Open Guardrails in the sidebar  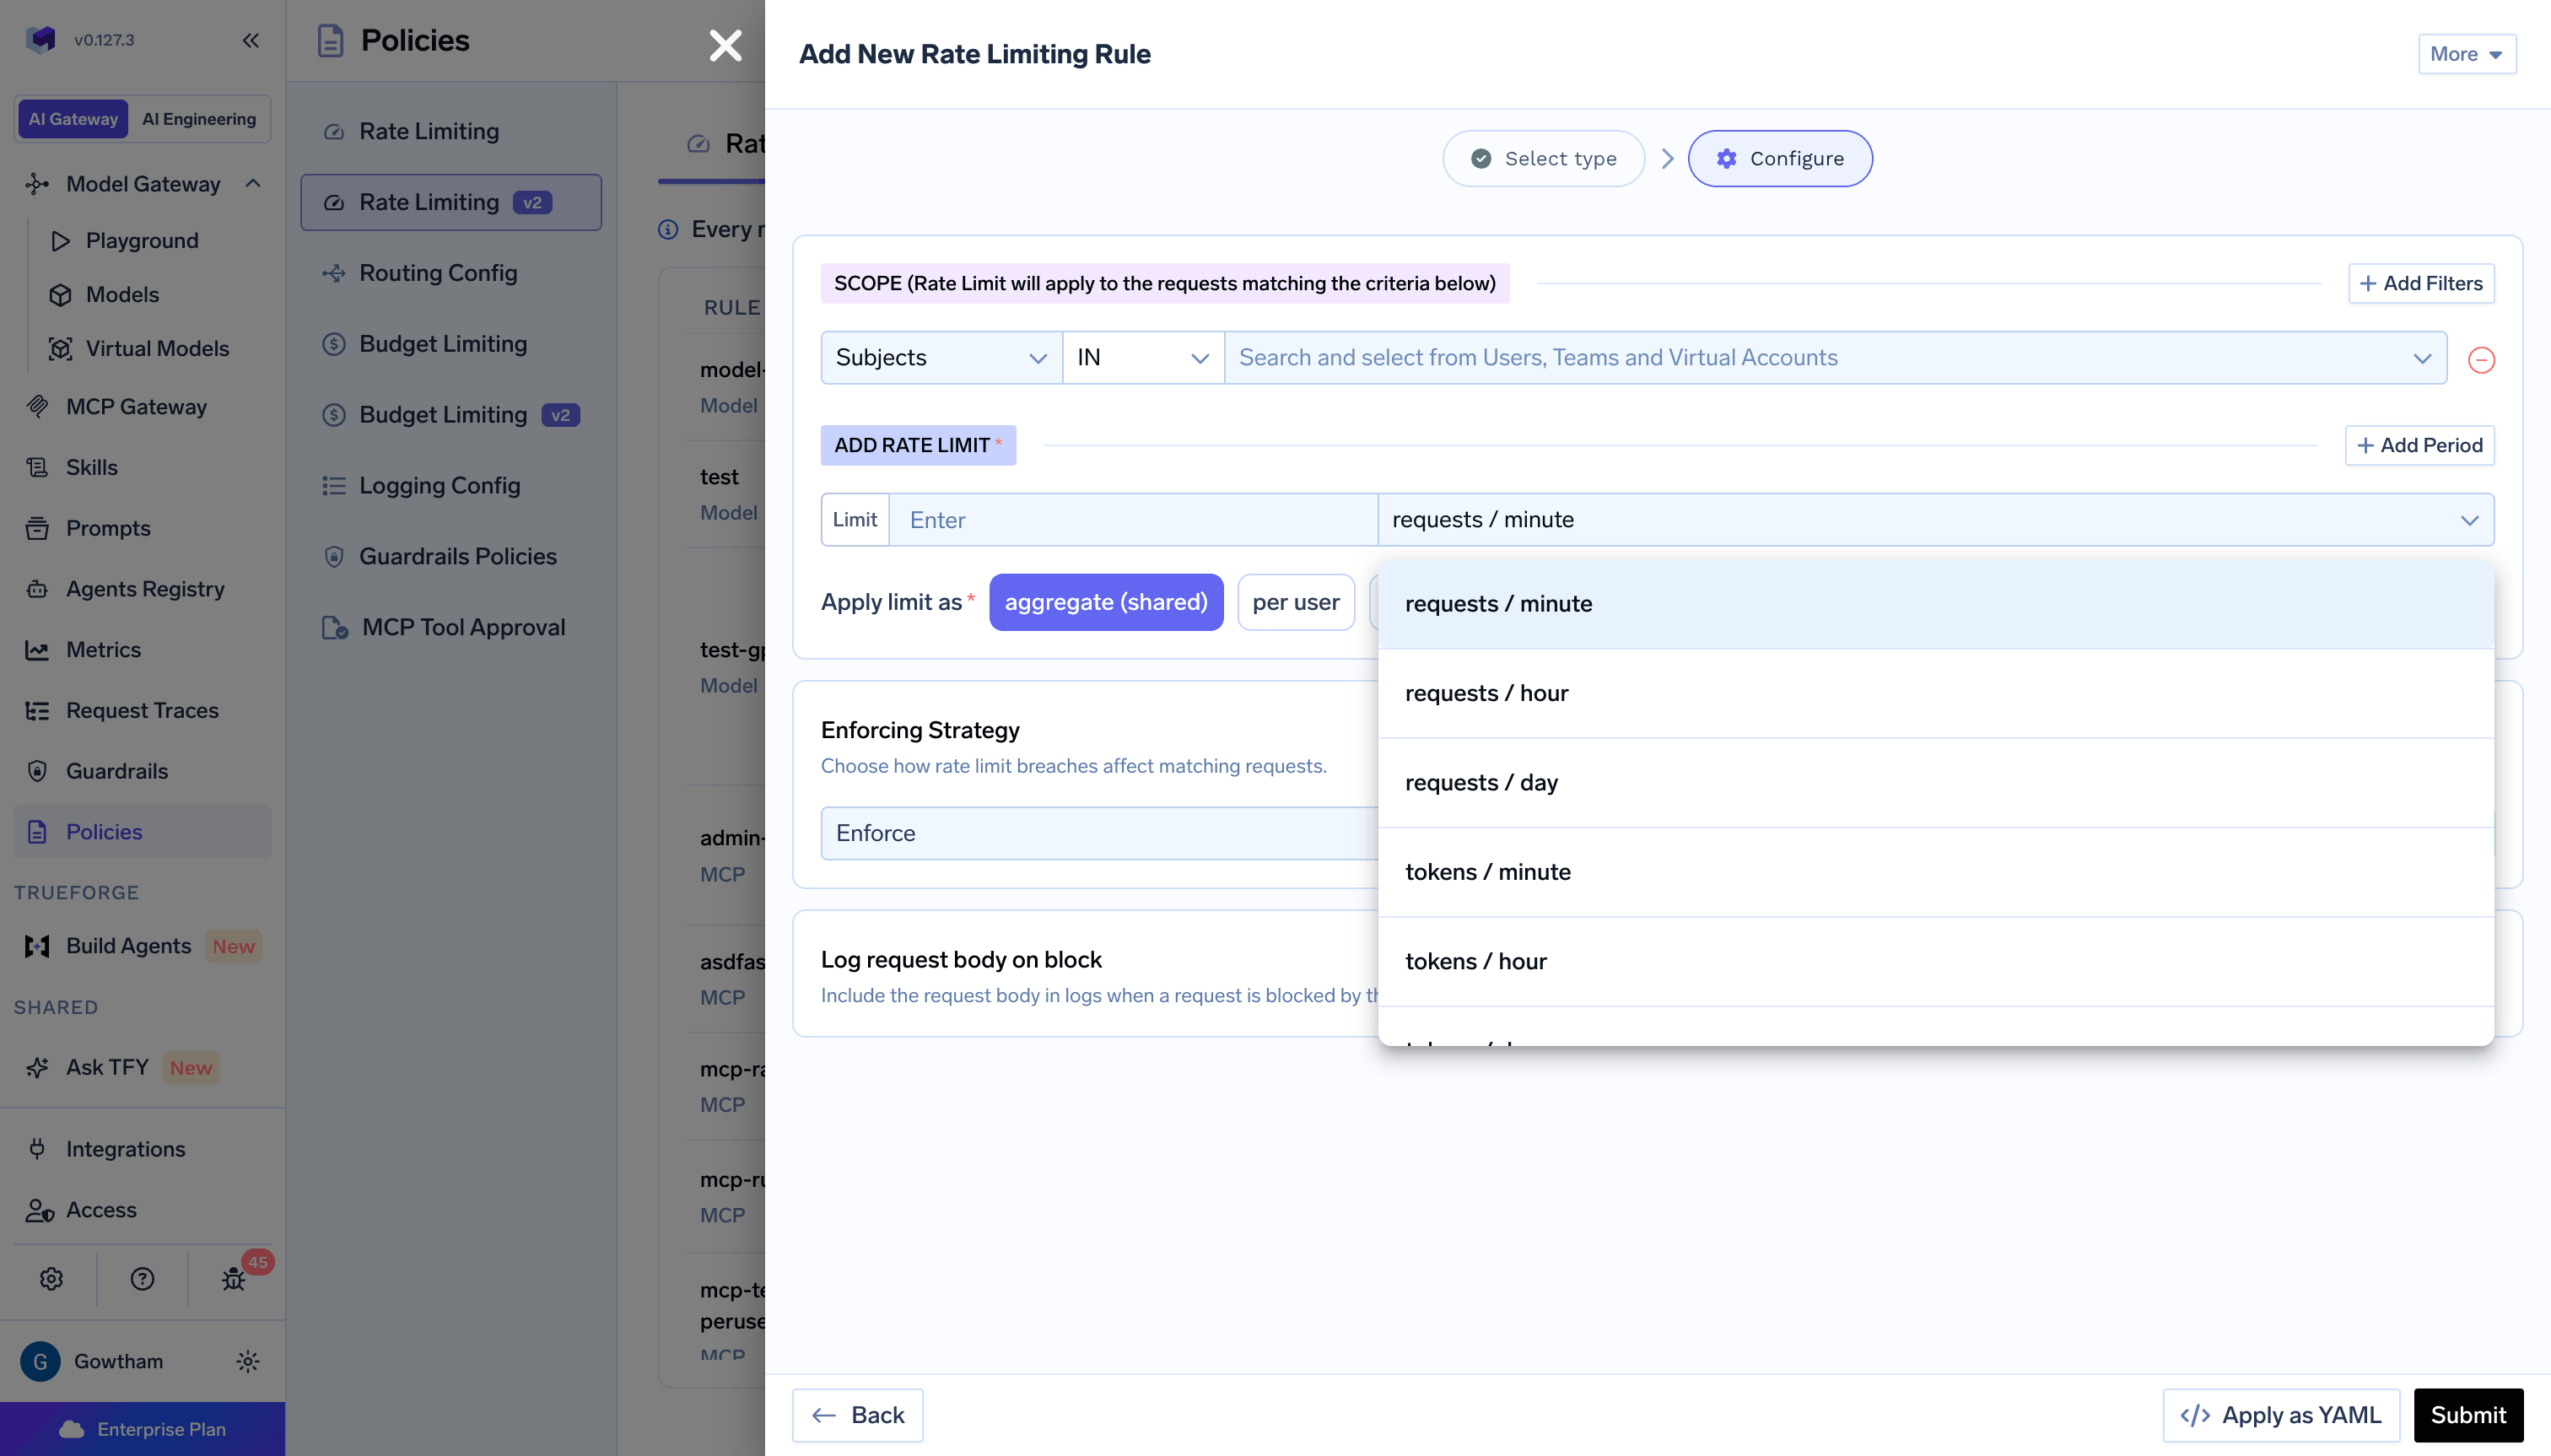coord(116,772)
